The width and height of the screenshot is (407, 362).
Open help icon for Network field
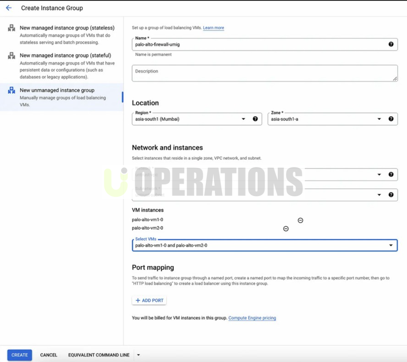[391, 175]
